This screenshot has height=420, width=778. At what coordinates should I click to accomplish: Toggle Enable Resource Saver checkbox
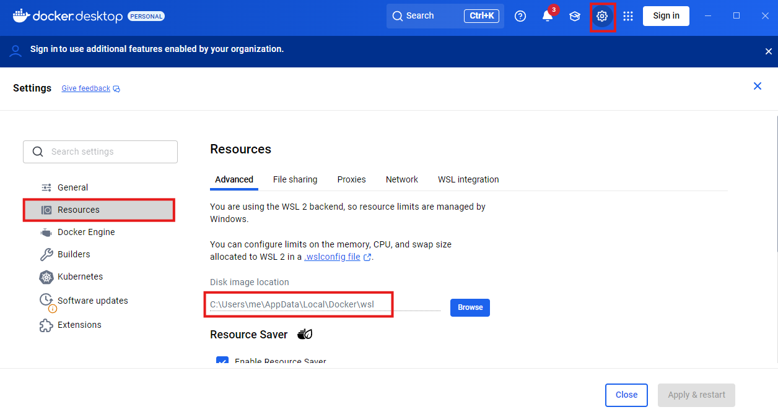pos(222,361)
